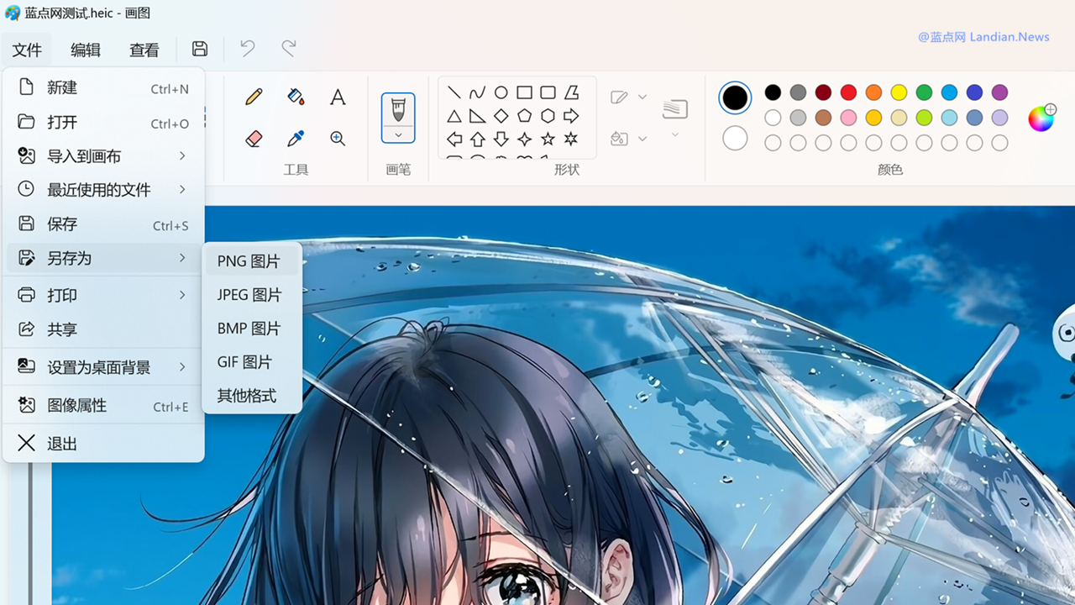The height and width of the screenshot is (605, 1075).
Task: Save as BMP 图片
Action: [252, 329]
